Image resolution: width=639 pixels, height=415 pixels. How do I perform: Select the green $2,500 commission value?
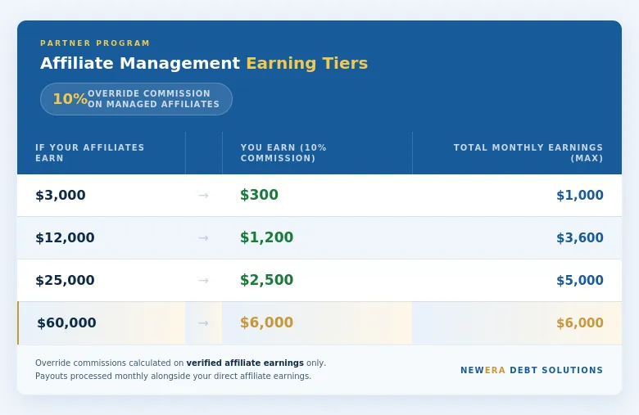[x=266, y=280]
